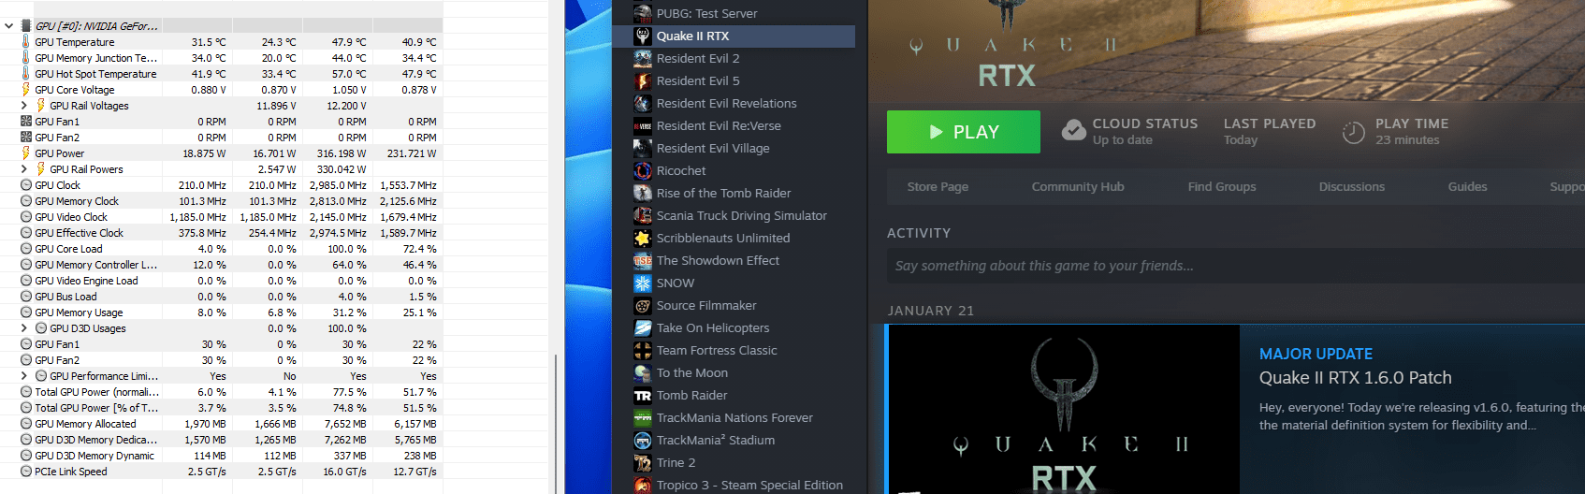Open the Quake II RTX 1.6.0 Patch article
Screen dimensions: 1585x494
point(1355,378)
